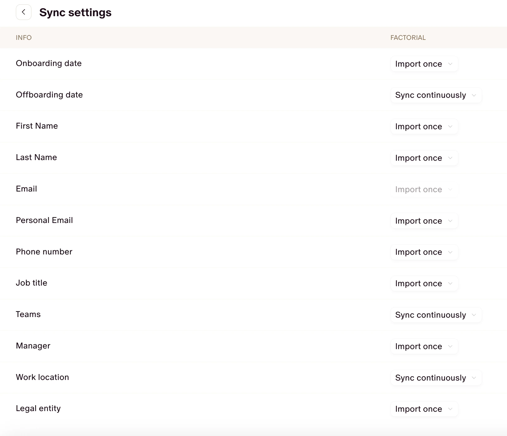Click the FACTORIAL column header
507x436 pixels.
[x=408, y=37]
